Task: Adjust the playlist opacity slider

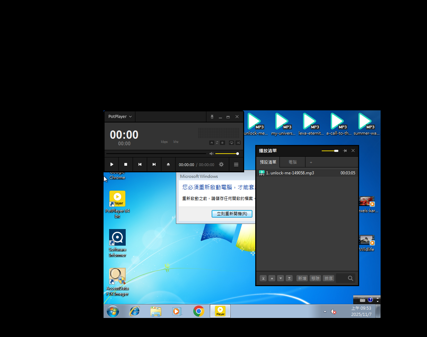Action: coord(330,151)
